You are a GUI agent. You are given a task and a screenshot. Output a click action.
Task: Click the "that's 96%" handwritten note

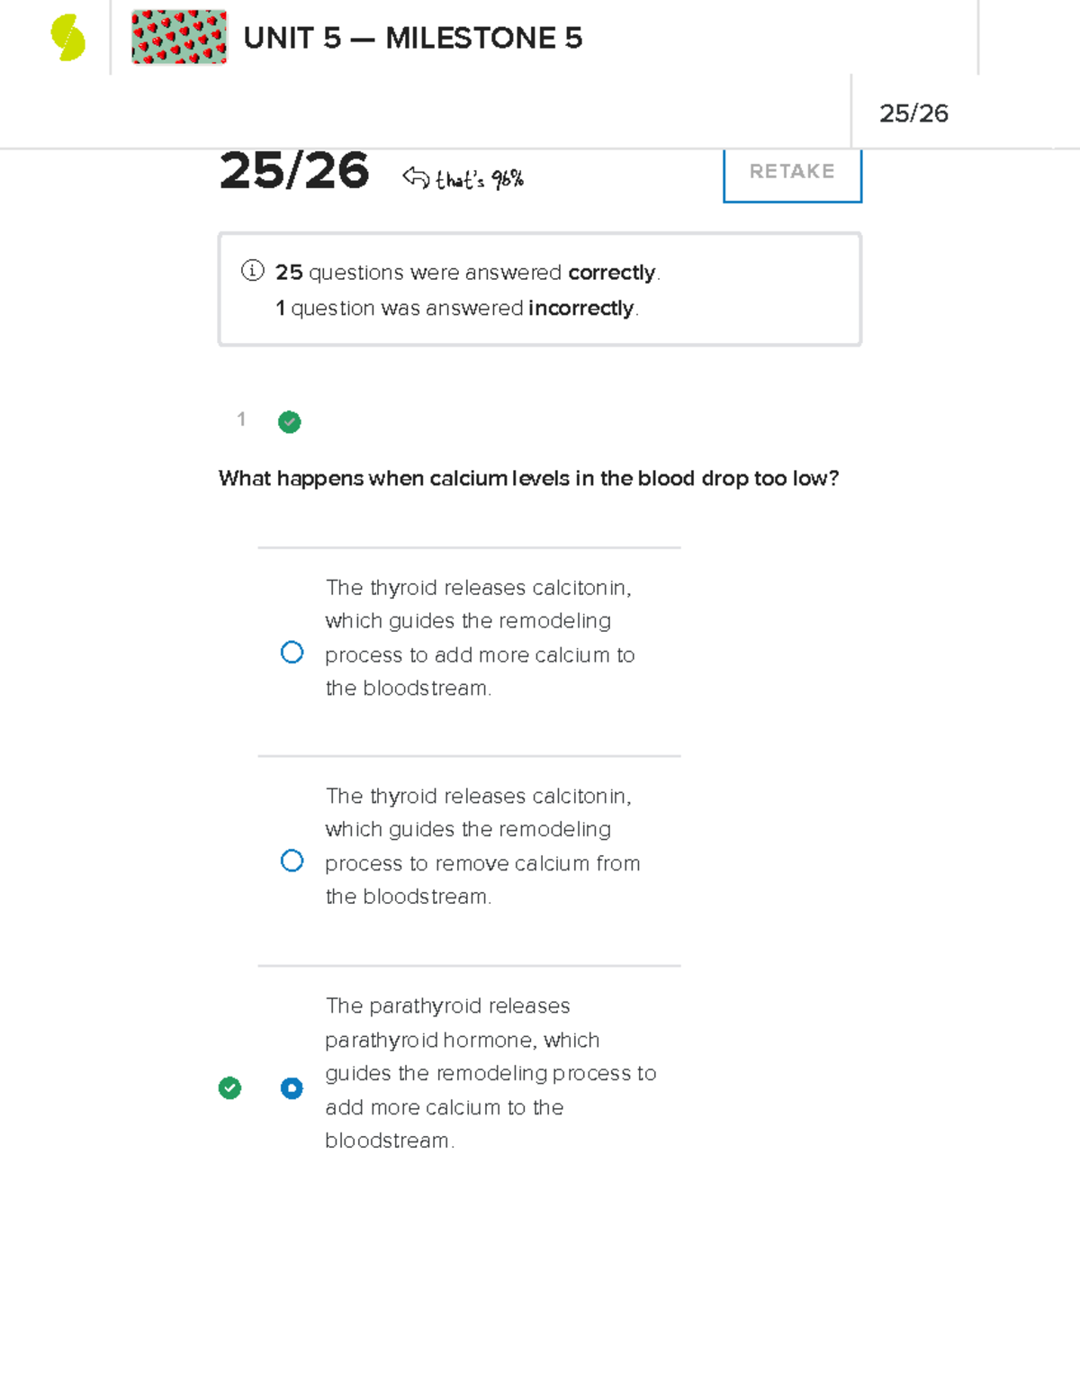[x=479, y=180]
